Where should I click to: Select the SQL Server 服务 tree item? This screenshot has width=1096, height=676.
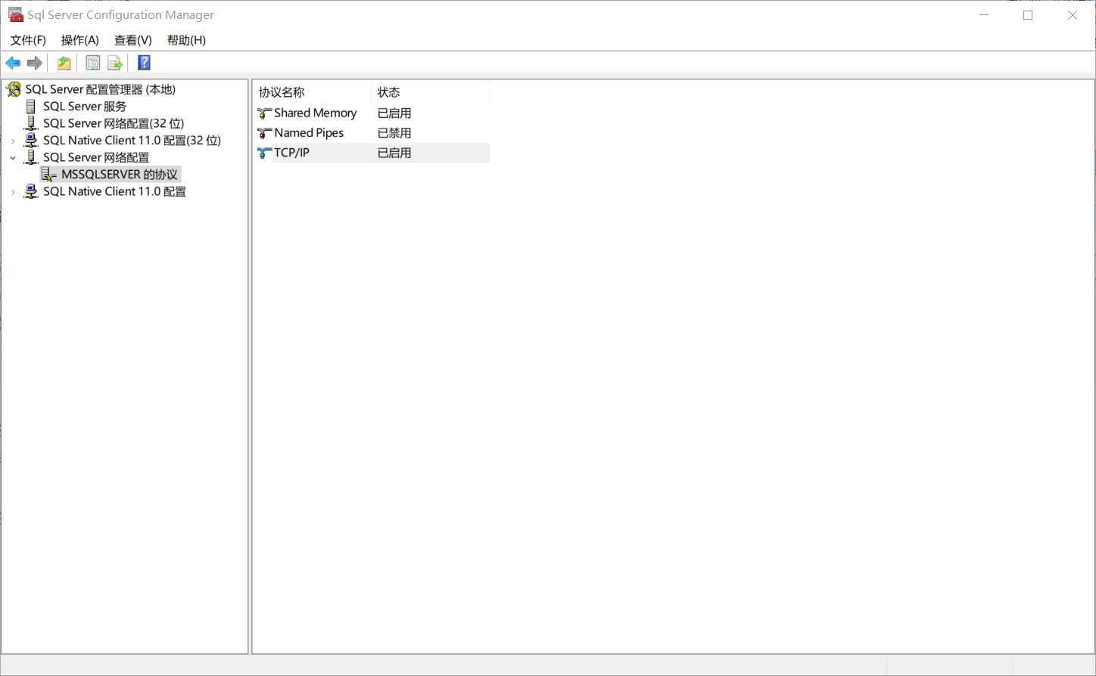(85, 107)
